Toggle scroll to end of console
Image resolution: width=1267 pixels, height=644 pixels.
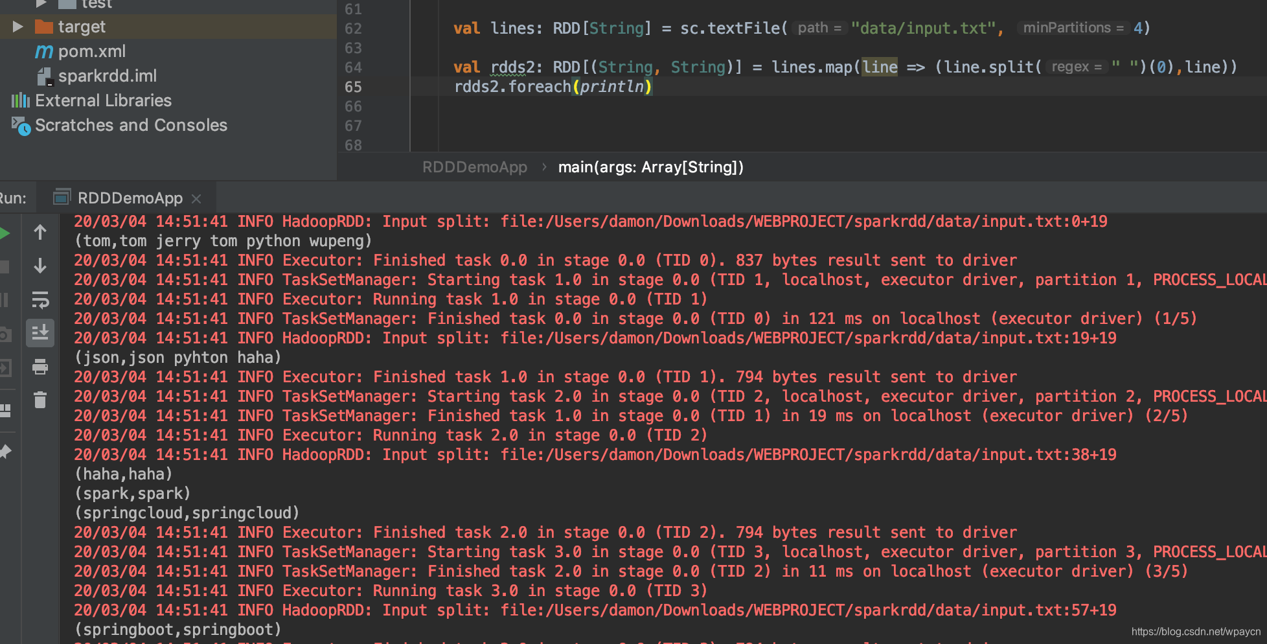pos(40,332)
